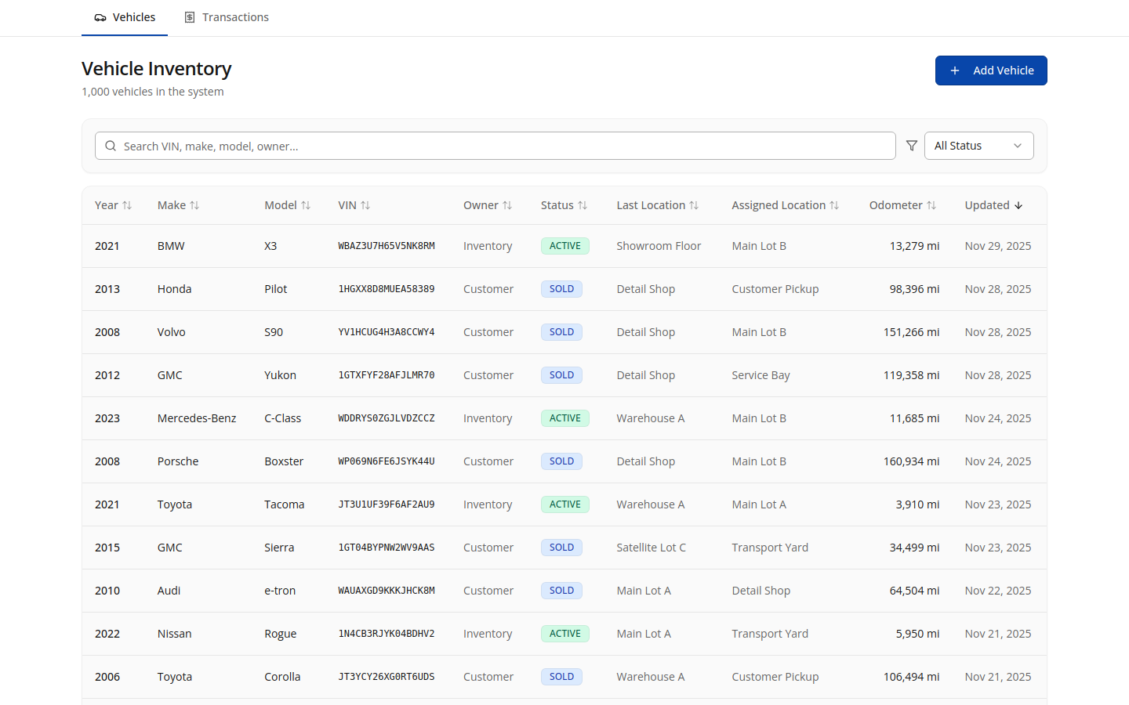Click the Model sort arrows icon
1129x705 pixels.
(x=306, y=205)
